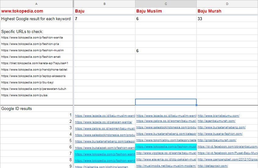This screenshot has height=168, width=258.
Task: Click the 'Highest Google result for each keyword' cell
Action: click(x=36, y=19)
